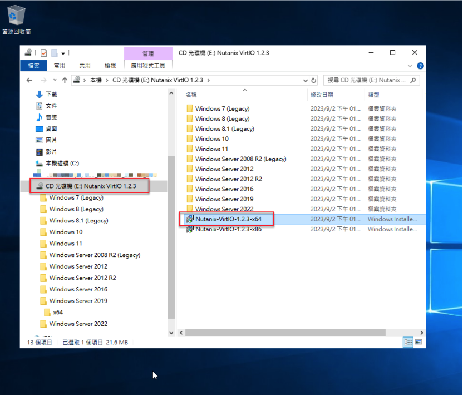
Task: Open the Customize Quick Access Toolbar dropdown
Action: tap(63, 53)
